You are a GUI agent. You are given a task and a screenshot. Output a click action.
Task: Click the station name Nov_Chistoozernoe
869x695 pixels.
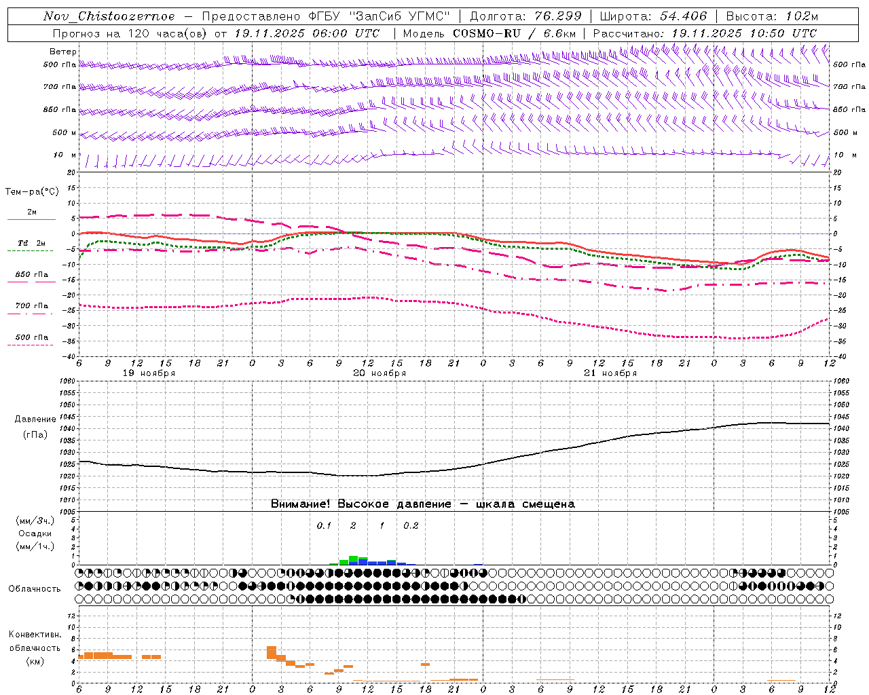(109, 16)
